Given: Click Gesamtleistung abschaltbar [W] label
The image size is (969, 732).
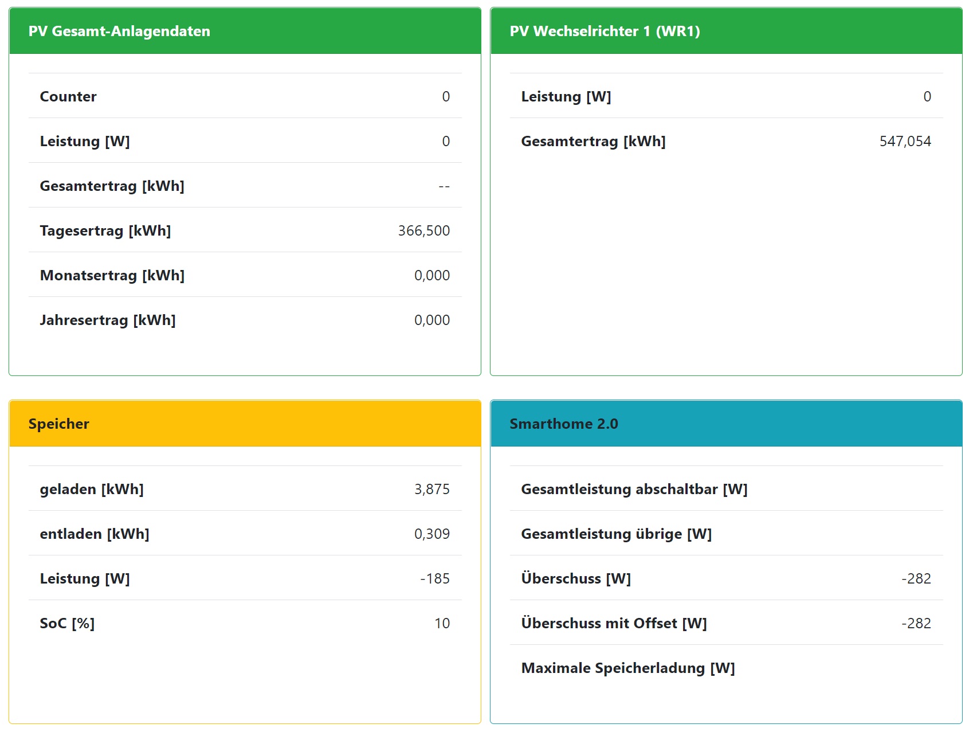Looking at the screenshot, I should tap(634, 489).
